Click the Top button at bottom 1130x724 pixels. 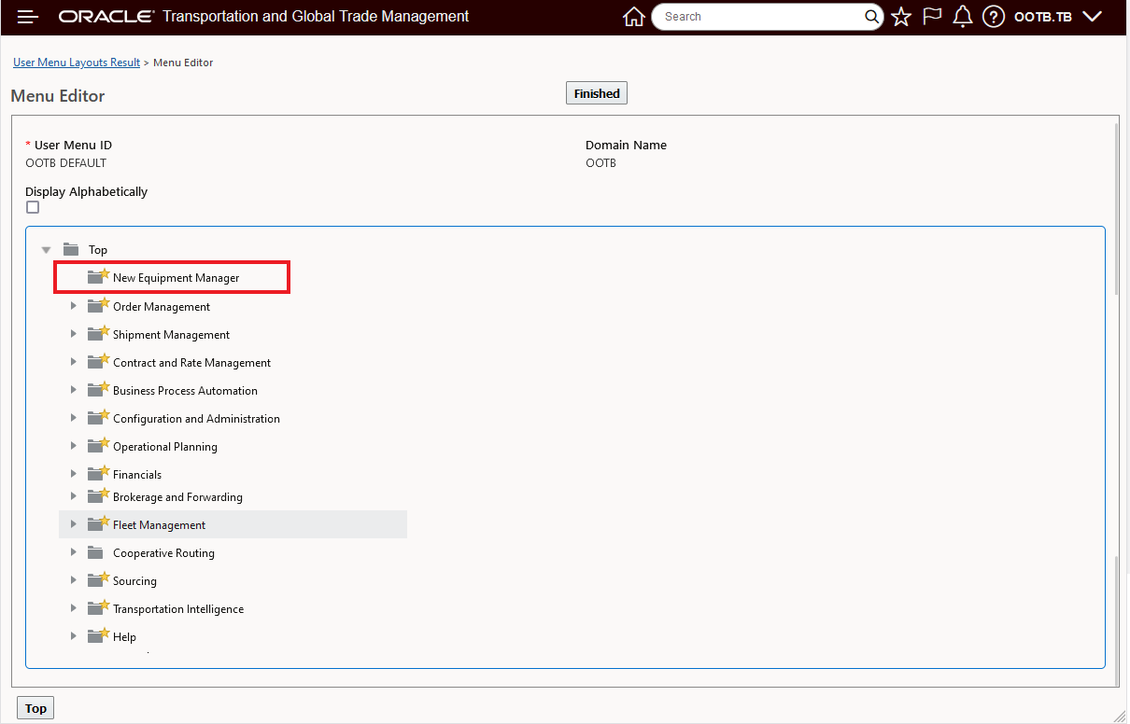click(35, 708)
